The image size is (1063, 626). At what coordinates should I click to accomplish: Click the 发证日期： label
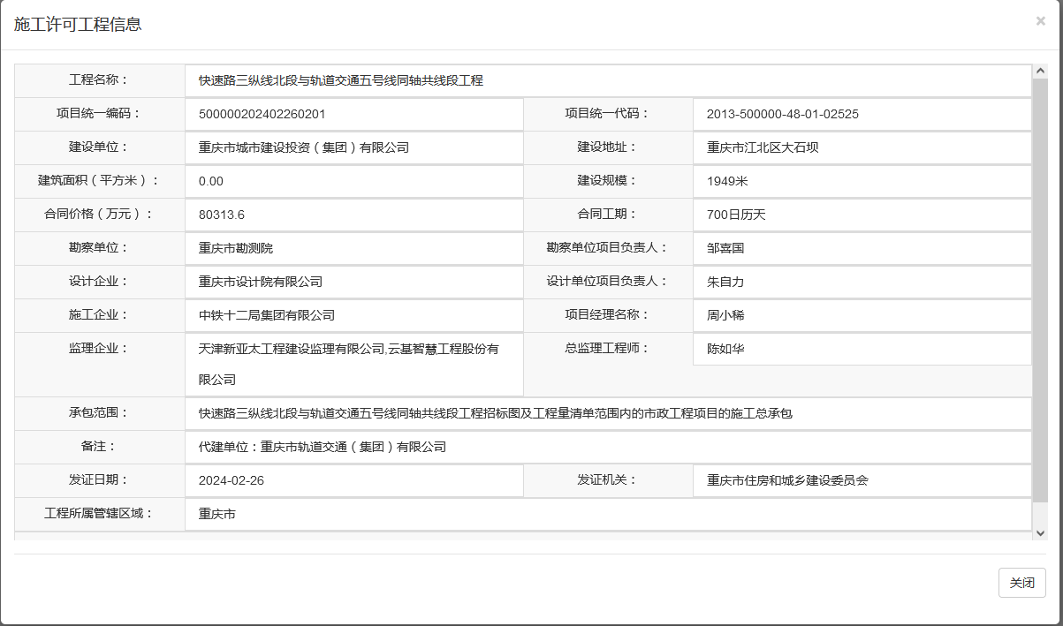99,479
